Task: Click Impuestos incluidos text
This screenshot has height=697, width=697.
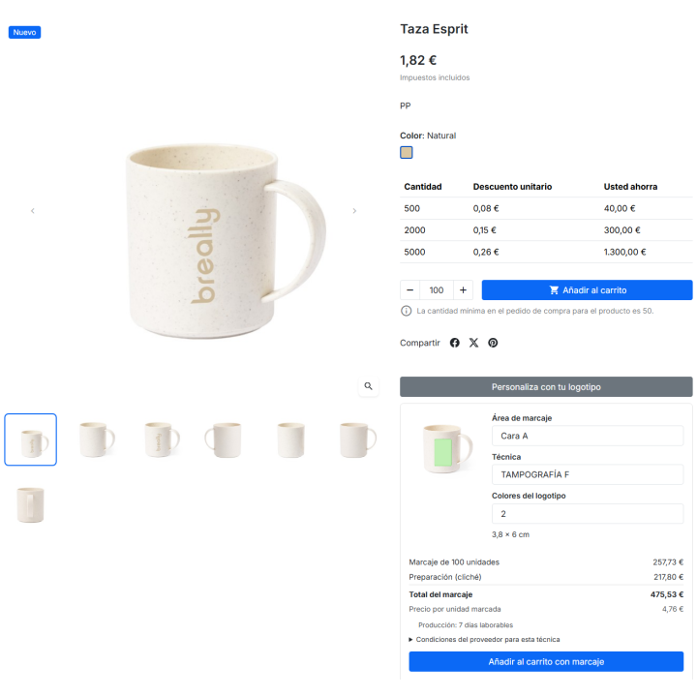Action: click(x=435, y=77)
